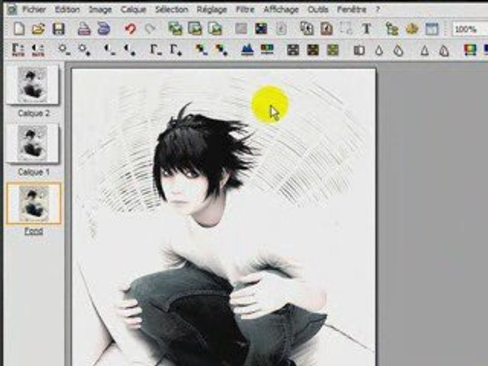The height and width of the screenshot is (366, 488).
Task: Select the Calque 2 layer thumbnail
Action: click(x=33, y=85)
